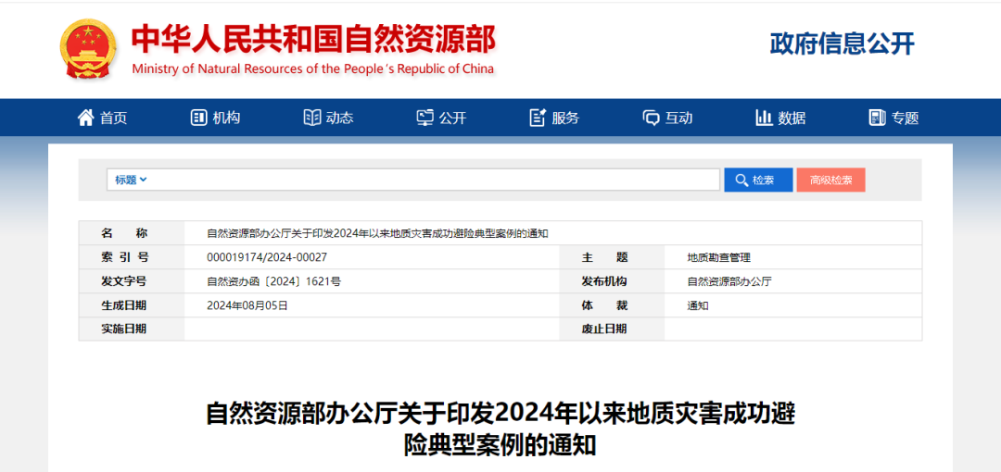Select document number 自然资办函〔2024〕1621号
The width and height of the screenshot is (1001, 472).
[273, 281]
